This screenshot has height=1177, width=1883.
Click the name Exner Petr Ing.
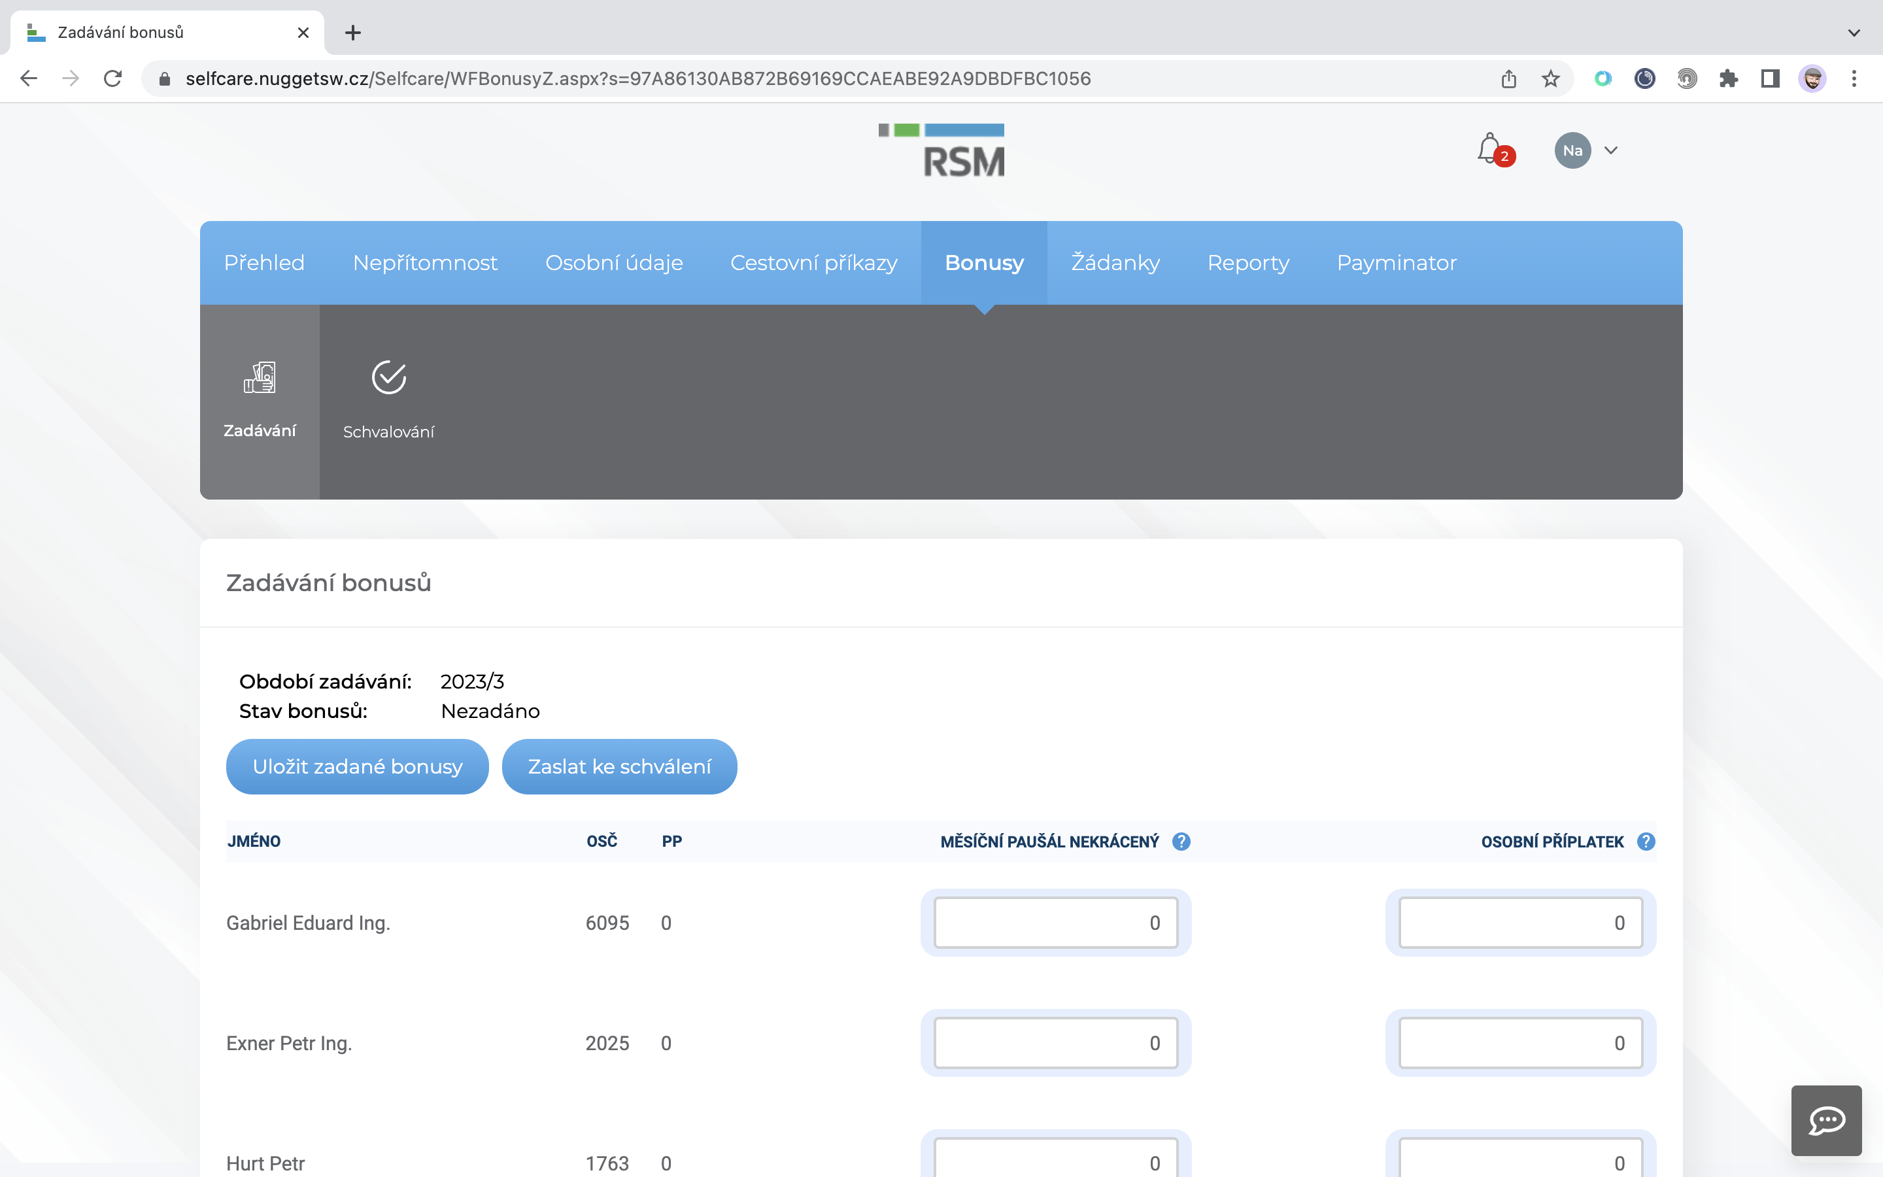pos(289,1044)
